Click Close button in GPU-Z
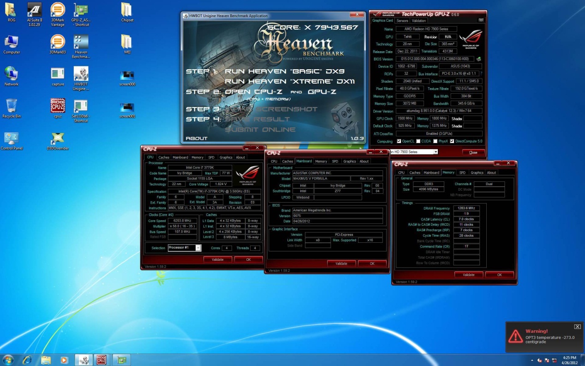This screenshot has width=585, height=366. 473,152
